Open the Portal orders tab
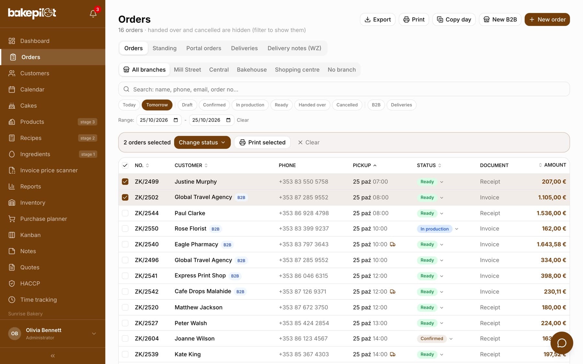 click(203, 48)
